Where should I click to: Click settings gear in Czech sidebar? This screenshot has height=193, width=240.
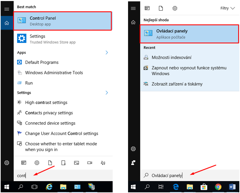(x=133, y=149)
